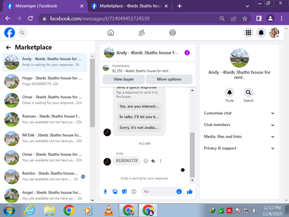
Task: Launch VLC media player from the taskbar
Action: tap(109, 210)
